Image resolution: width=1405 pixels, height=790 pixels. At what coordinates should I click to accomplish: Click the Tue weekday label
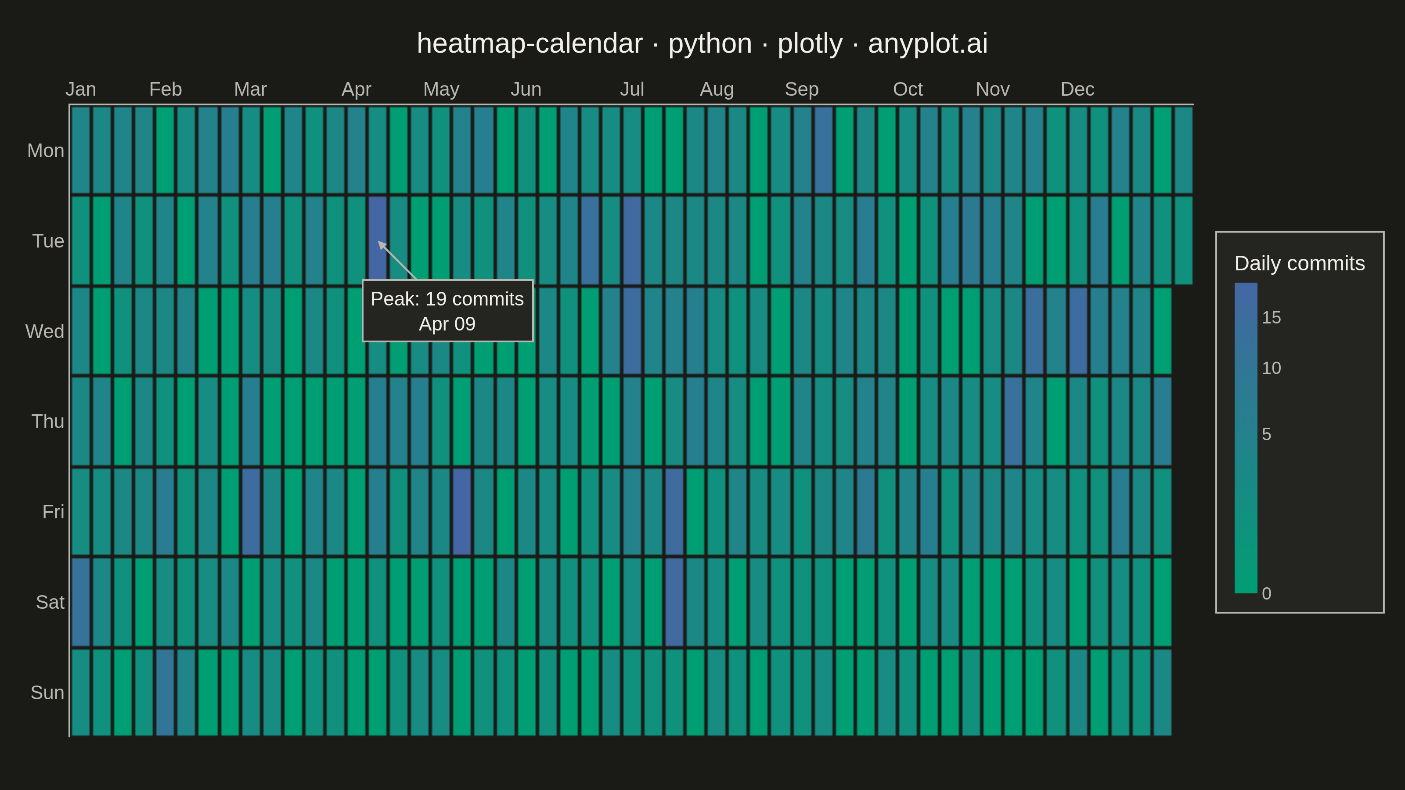(x=48, y=241)
